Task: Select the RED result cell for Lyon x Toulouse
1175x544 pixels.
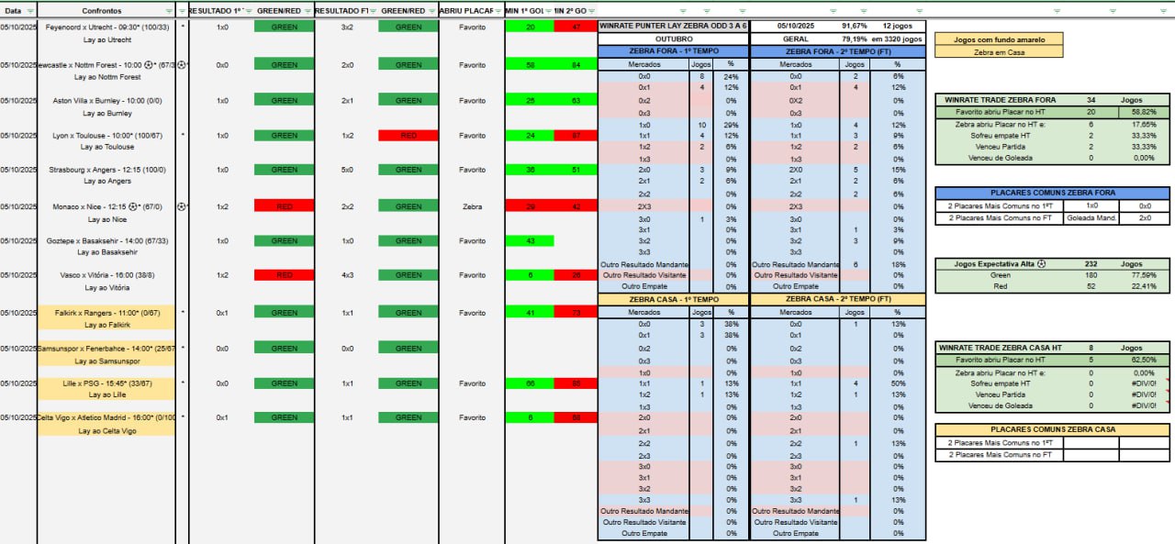Action: 408,136
